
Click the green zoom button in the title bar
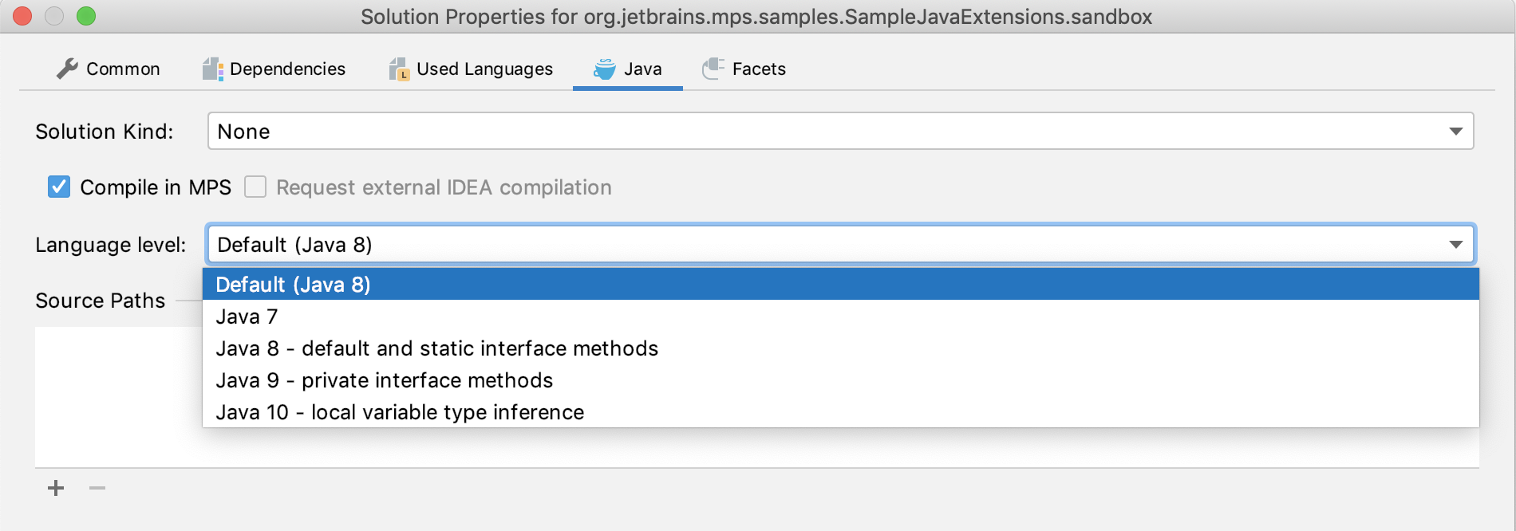(x=85, y=14)
